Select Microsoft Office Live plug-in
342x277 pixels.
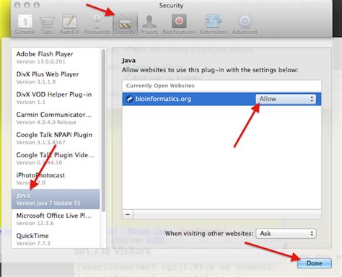[56, 219]
